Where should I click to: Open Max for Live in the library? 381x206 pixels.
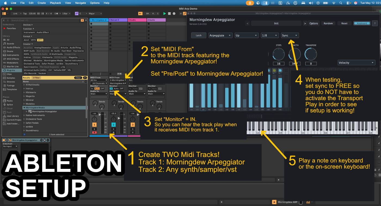click(x=11, y=66)
